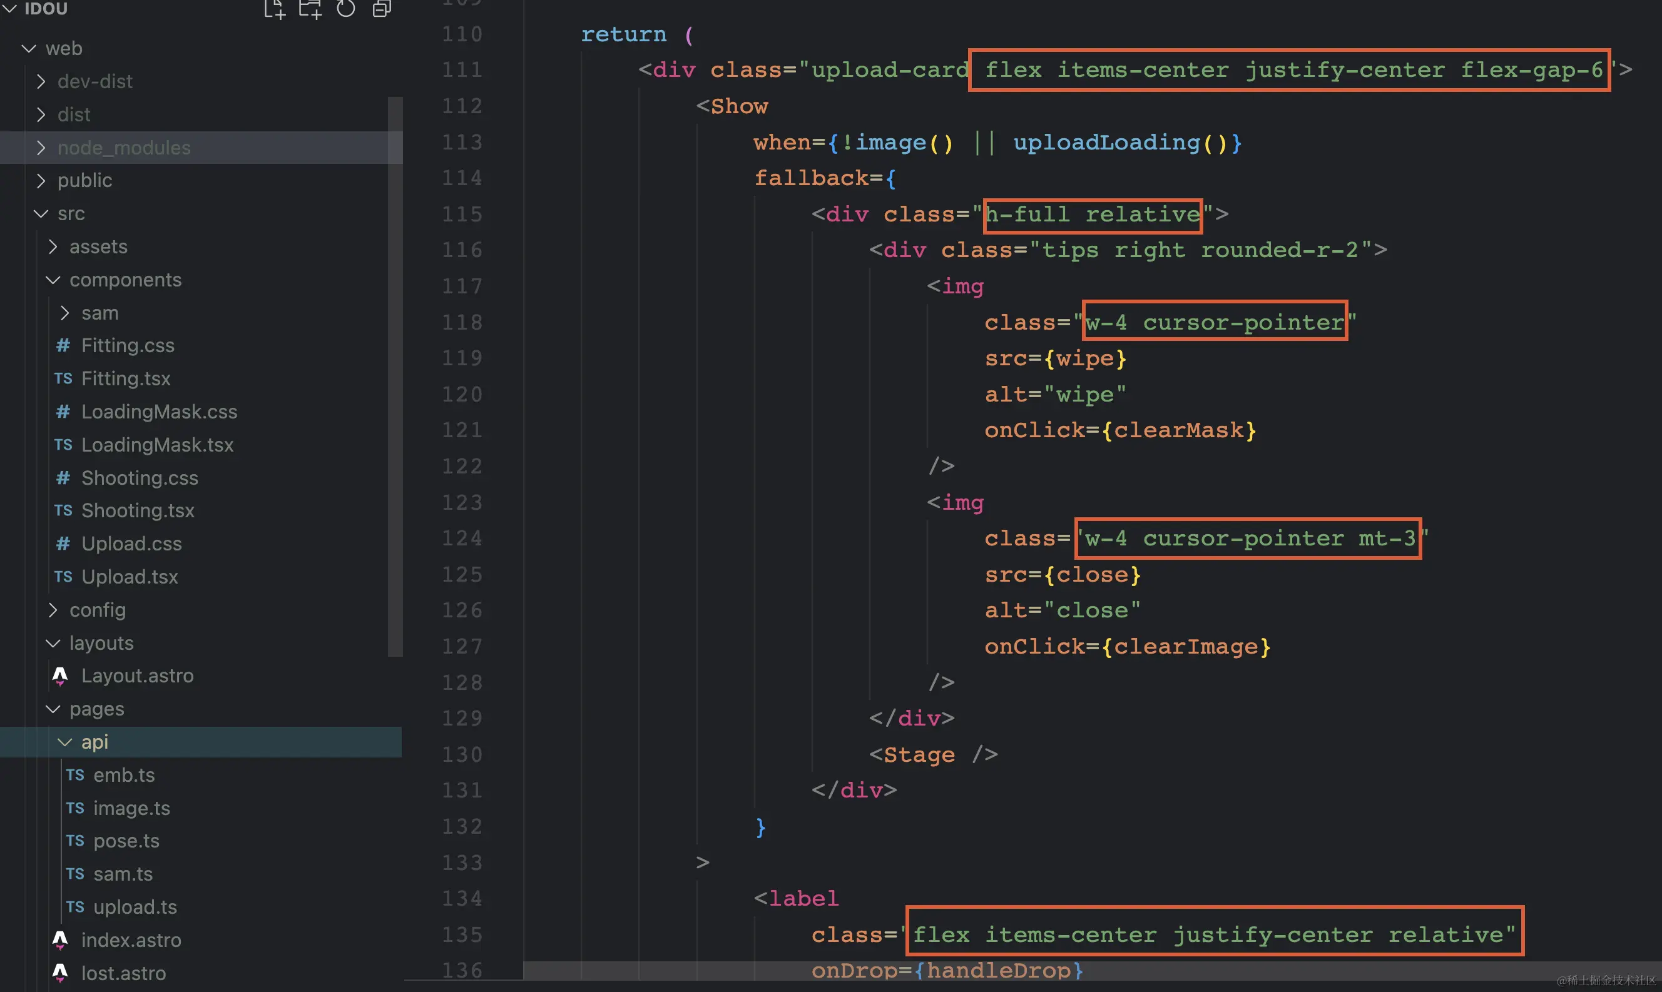Click the New Folder icon in explorer header
Screen dimensions: 1662x992
click(310, 9)
